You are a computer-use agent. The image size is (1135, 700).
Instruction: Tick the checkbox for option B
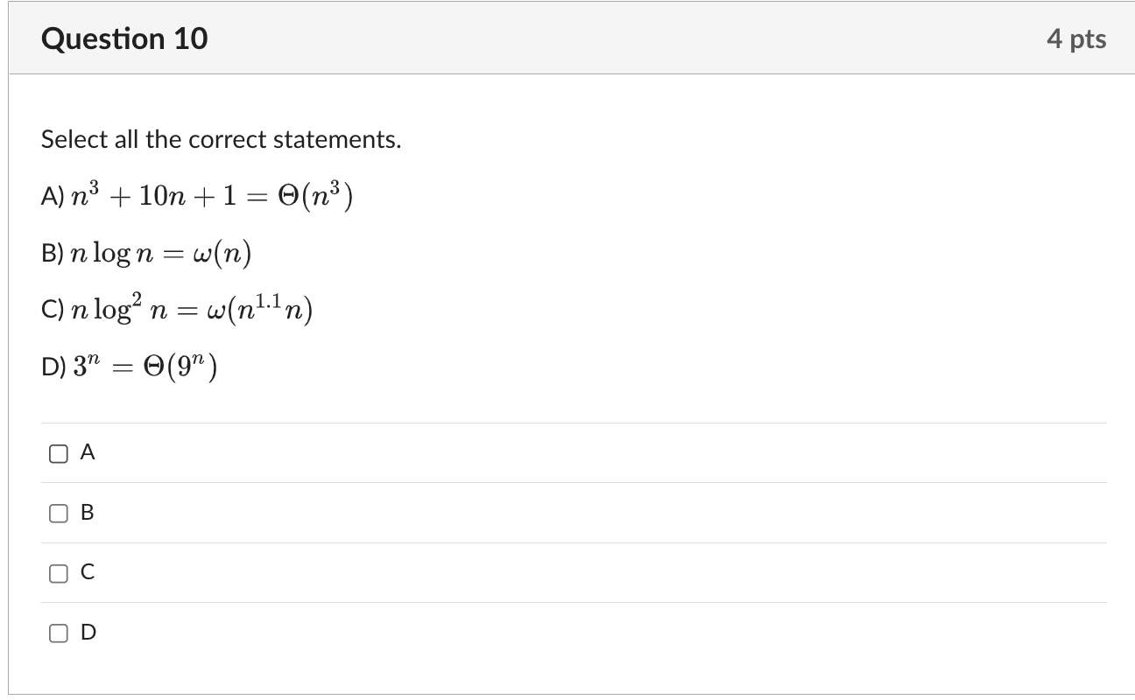(59, 513)
